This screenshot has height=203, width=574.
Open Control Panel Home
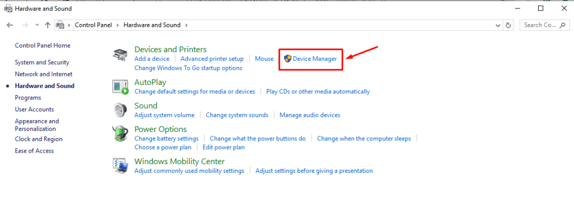[x=43, y=45]
